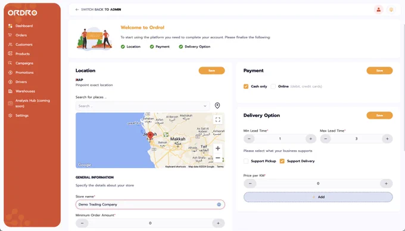Open Dashboard from the sidebar
405x231 pixels.
[x=24, y=26]
